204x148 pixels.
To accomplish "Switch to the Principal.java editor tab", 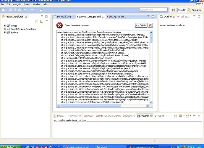I will pyautogui.click(x=64, y=17).
